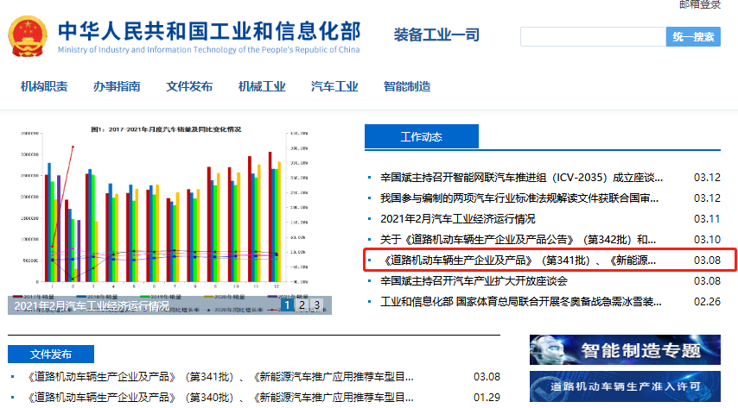
Task: Select the 文件发布 section tab
Action: coord(51,354)
